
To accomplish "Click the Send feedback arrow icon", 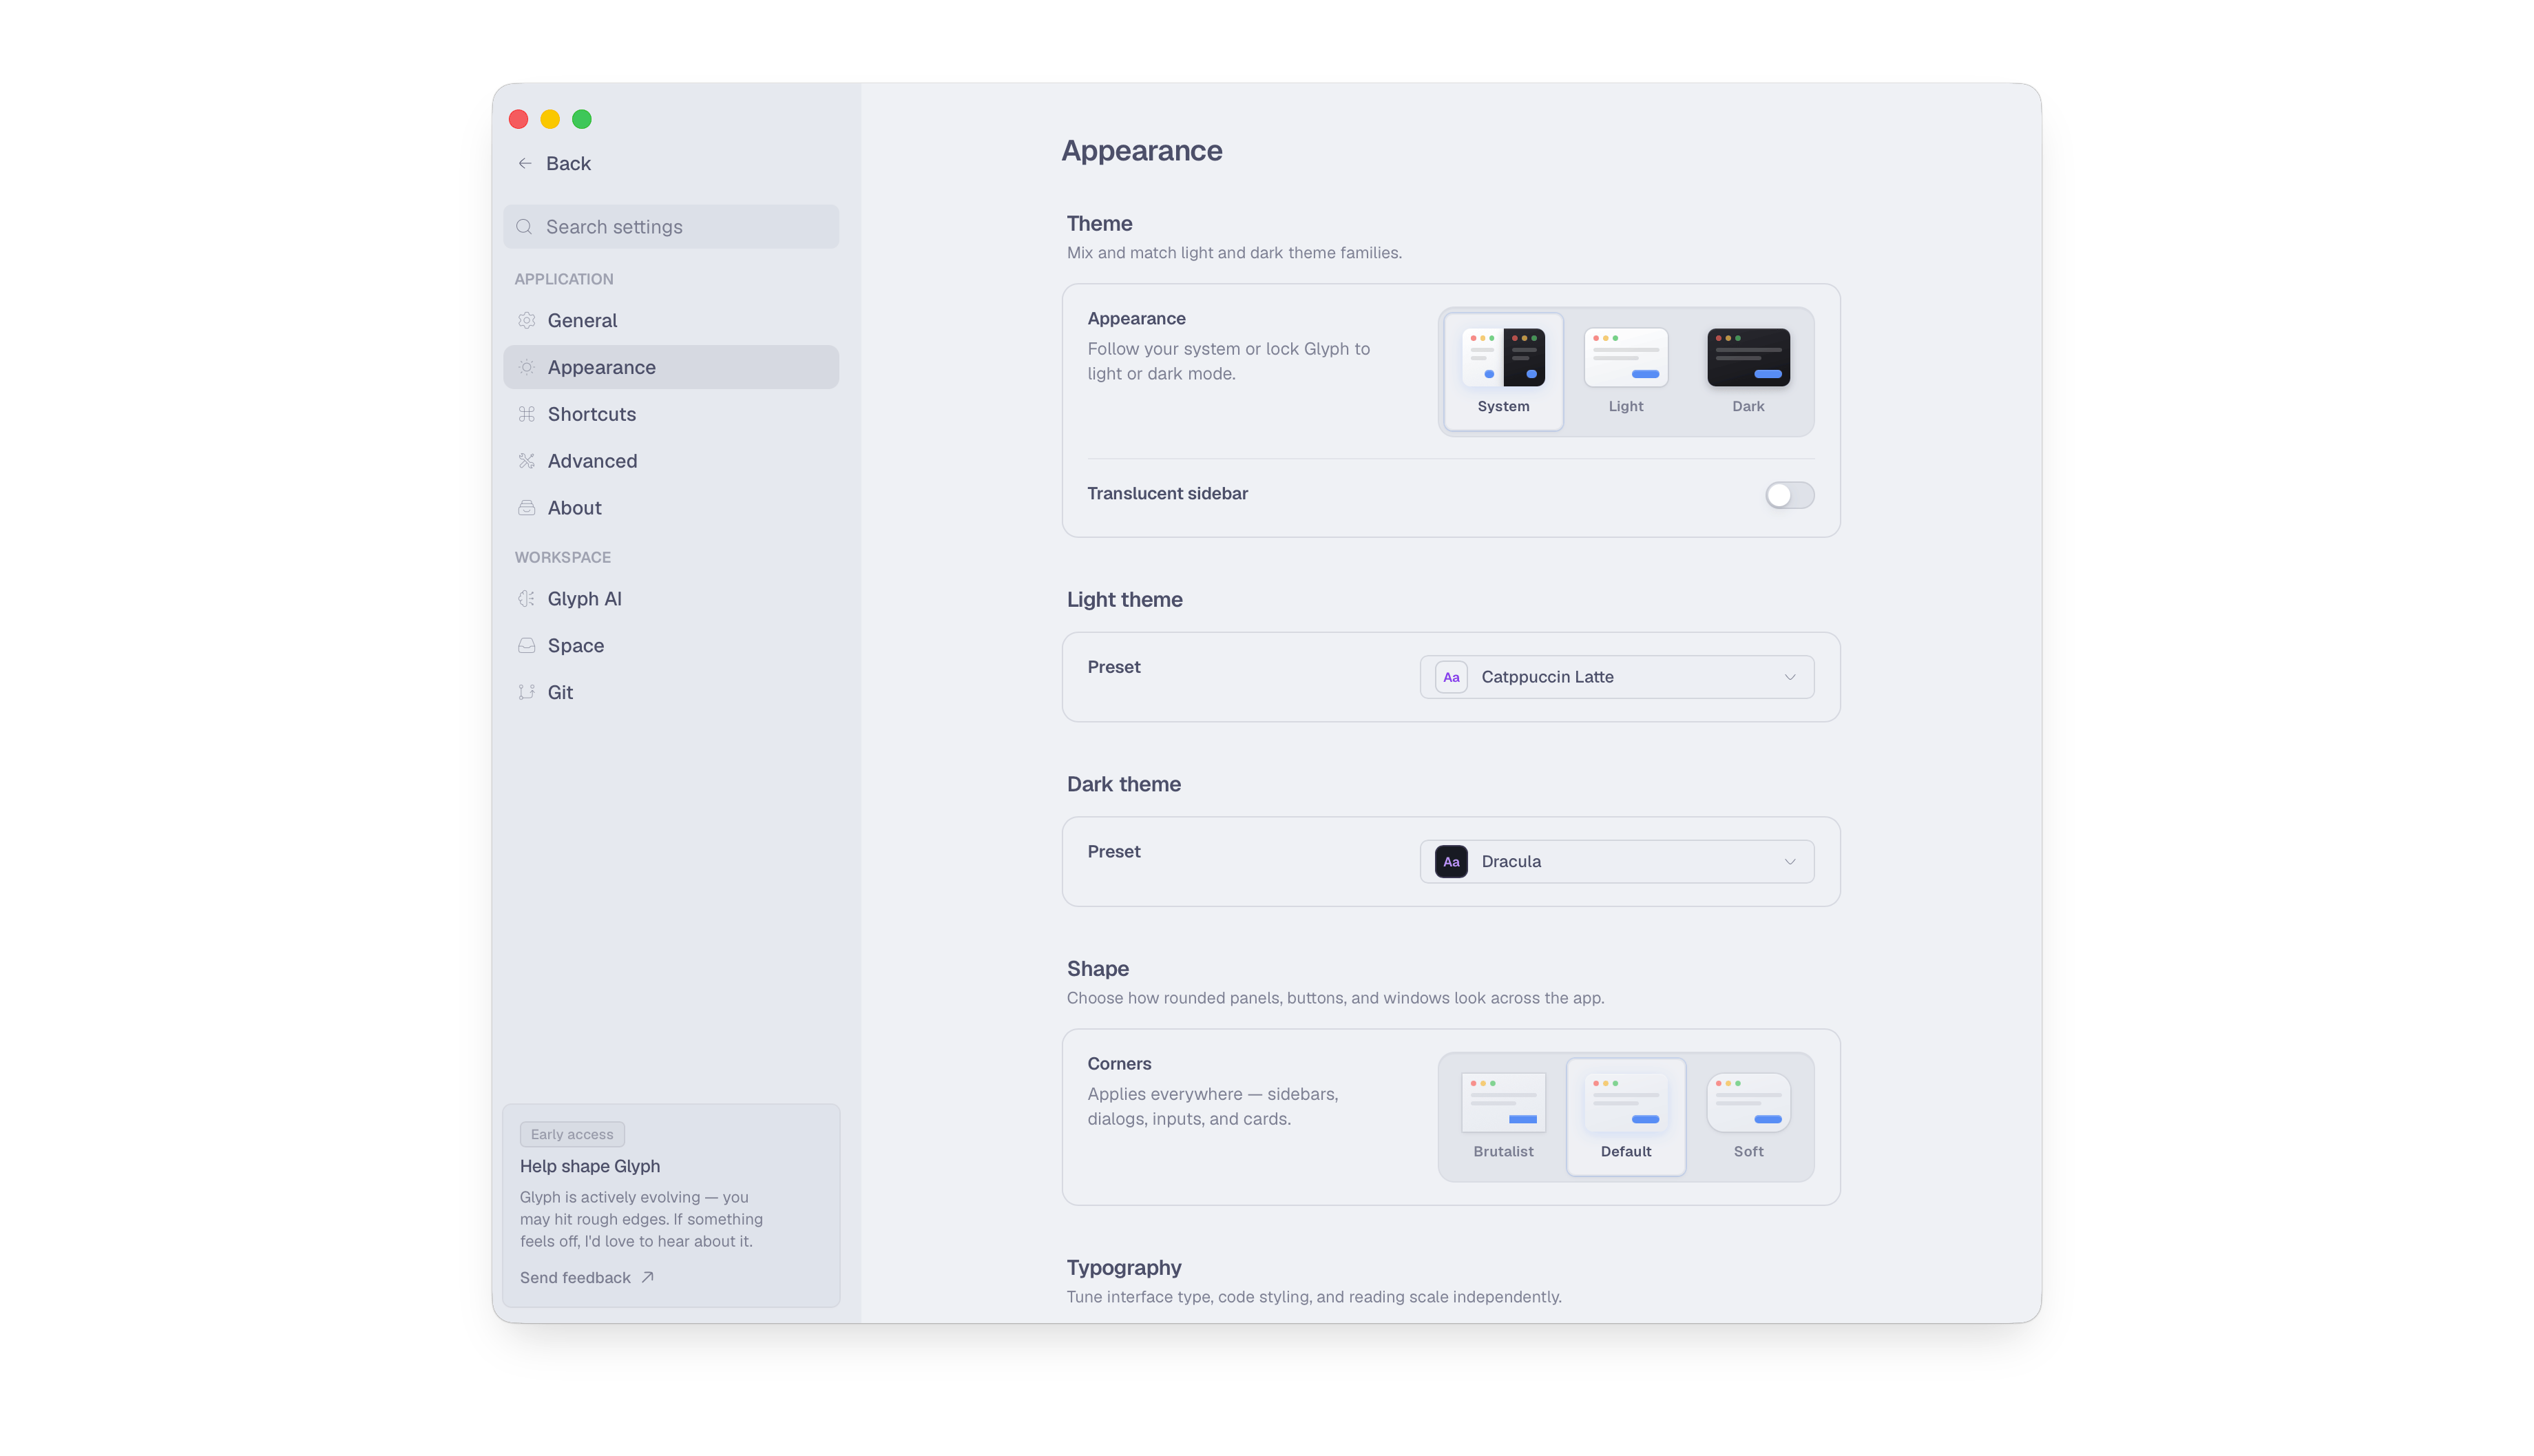I will pyautogui.click(x=648, y=1277).
